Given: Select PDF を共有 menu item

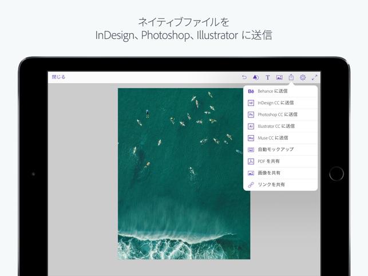Looking at the screenshot, I should click(x=280, y=161).
